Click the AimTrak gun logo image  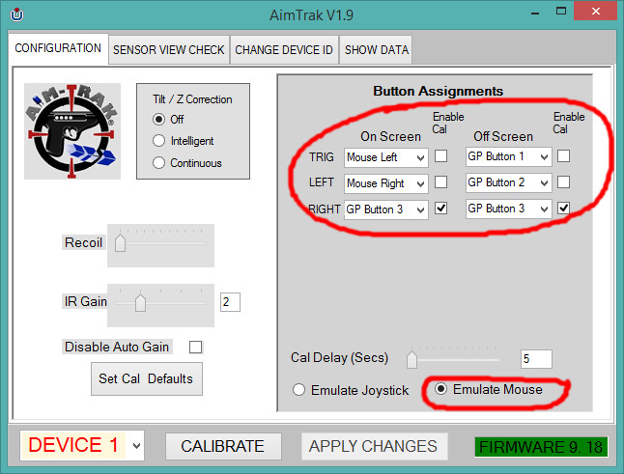point(72,129)
